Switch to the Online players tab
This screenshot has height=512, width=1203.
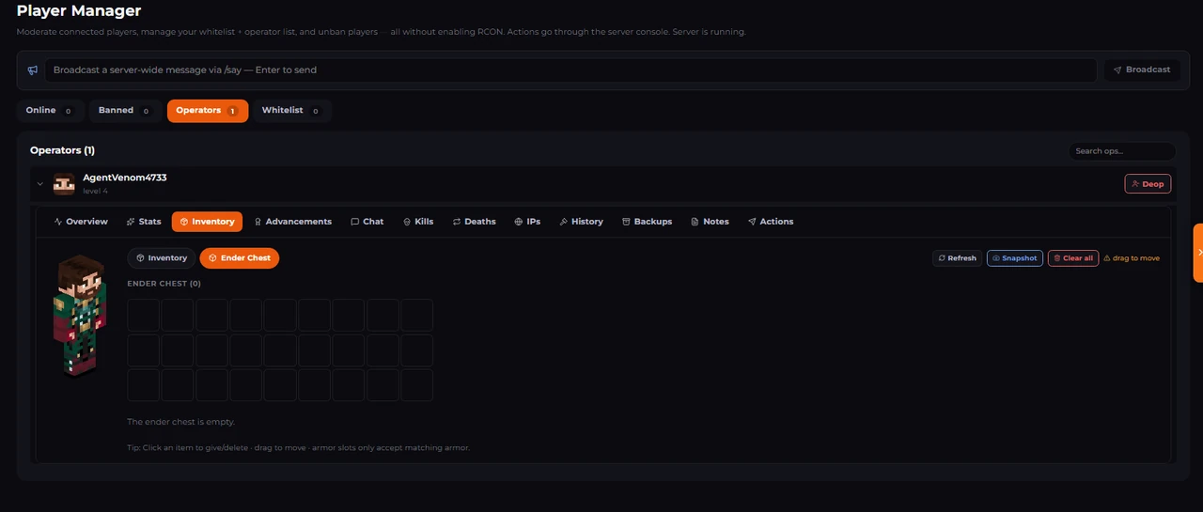click(x=50, y=111)
